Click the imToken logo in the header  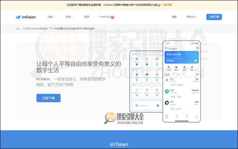[x=26, y=17]
